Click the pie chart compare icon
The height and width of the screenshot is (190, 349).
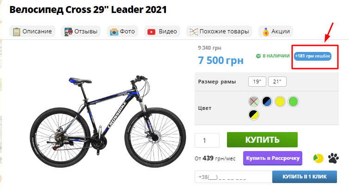click(318, 158)
